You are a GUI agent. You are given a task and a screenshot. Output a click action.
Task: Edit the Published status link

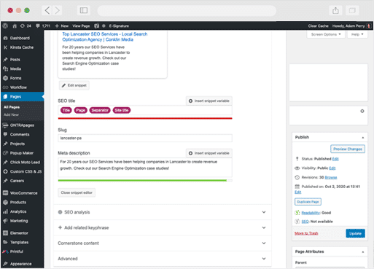tap(335, 159)
